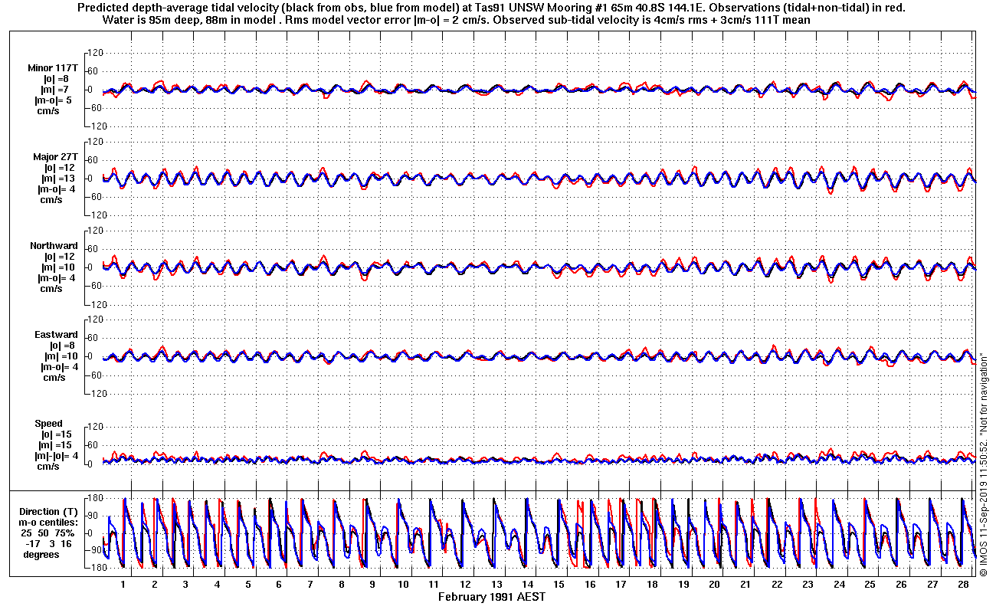Click day "26" on the date axis

coord(901,584)
